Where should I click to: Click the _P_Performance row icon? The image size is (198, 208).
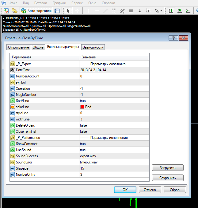pos(13,138)
